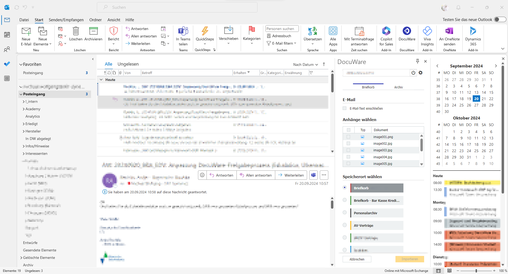Expand the Gelöschte Elemente folder

[21, 258]
